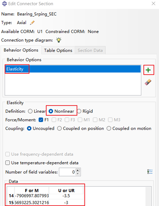The image size is (159, 206).
Task: Delete the behavior with the eraser icon
Action: 148,82
